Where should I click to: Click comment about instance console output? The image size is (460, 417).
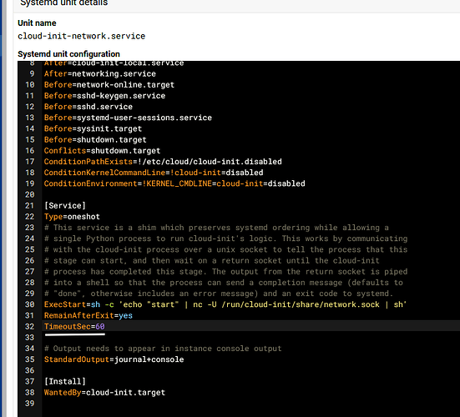pyautogui.click(x=163, y=349)
